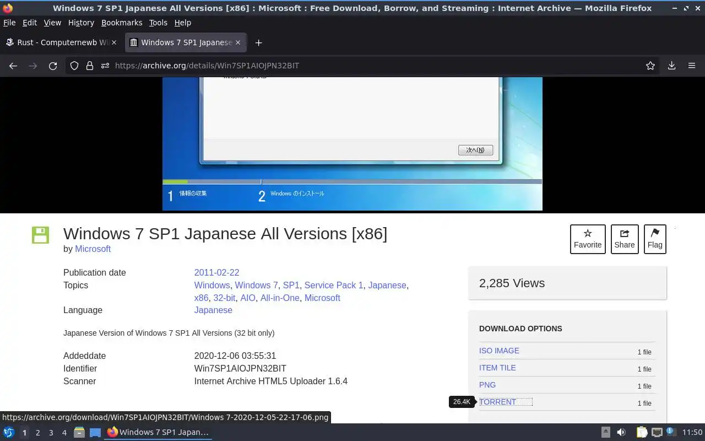This screenshot has height=441, width=705.
Task: Open the Tools menu
Action: click(x=158, y=23)
